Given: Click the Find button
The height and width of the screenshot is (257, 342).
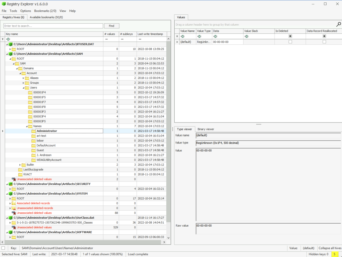Looking at the screenshot, I should click(112, 26).
